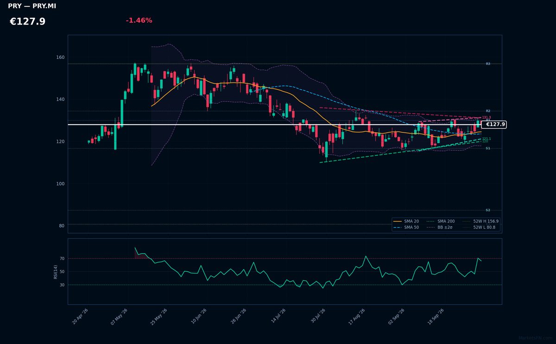Select BB ±2σ legend entry
The image size is (556, 344).
coord(441,228)
